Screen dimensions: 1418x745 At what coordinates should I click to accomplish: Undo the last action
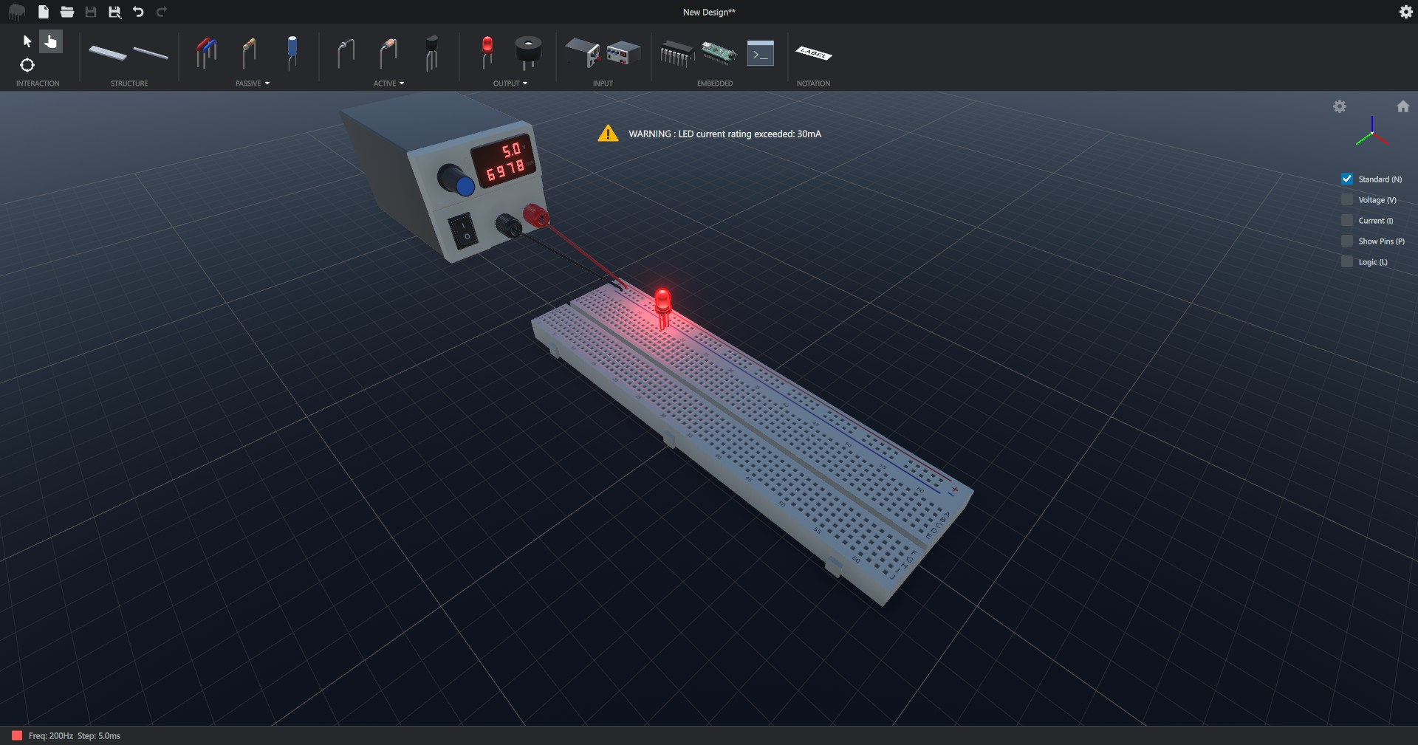(138, 12)
